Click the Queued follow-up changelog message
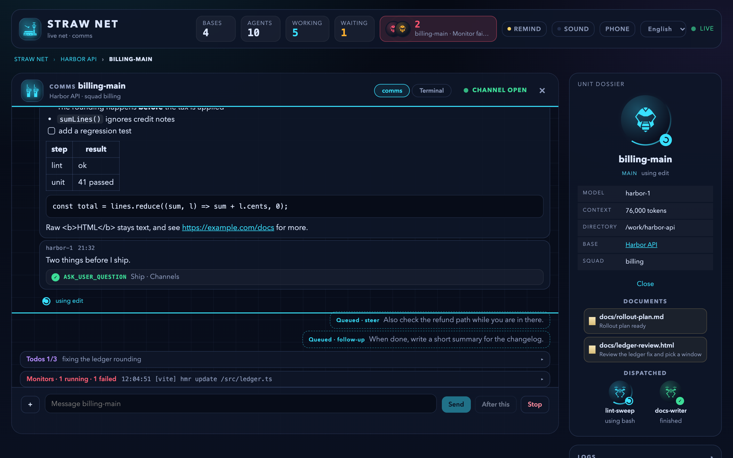Image resolution: width=733 pixels, height=458 pixels. pos(426,340)
